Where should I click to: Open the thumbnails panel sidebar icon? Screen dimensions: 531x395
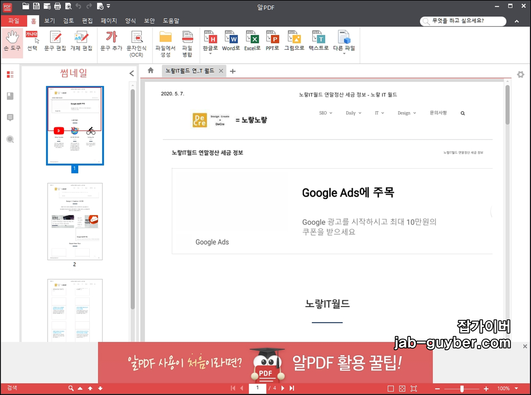coord(10,74)
